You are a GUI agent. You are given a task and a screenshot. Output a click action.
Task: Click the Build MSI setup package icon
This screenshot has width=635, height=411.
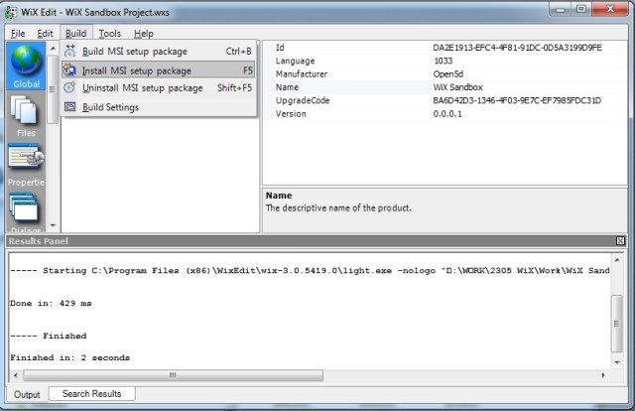pyautogui.click(x=70, y=51)
